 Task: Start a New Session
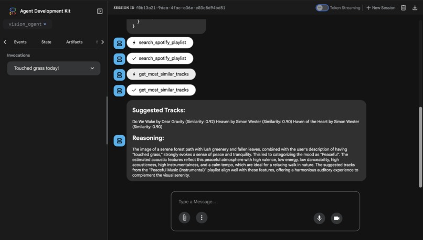(x=380, y=8)
